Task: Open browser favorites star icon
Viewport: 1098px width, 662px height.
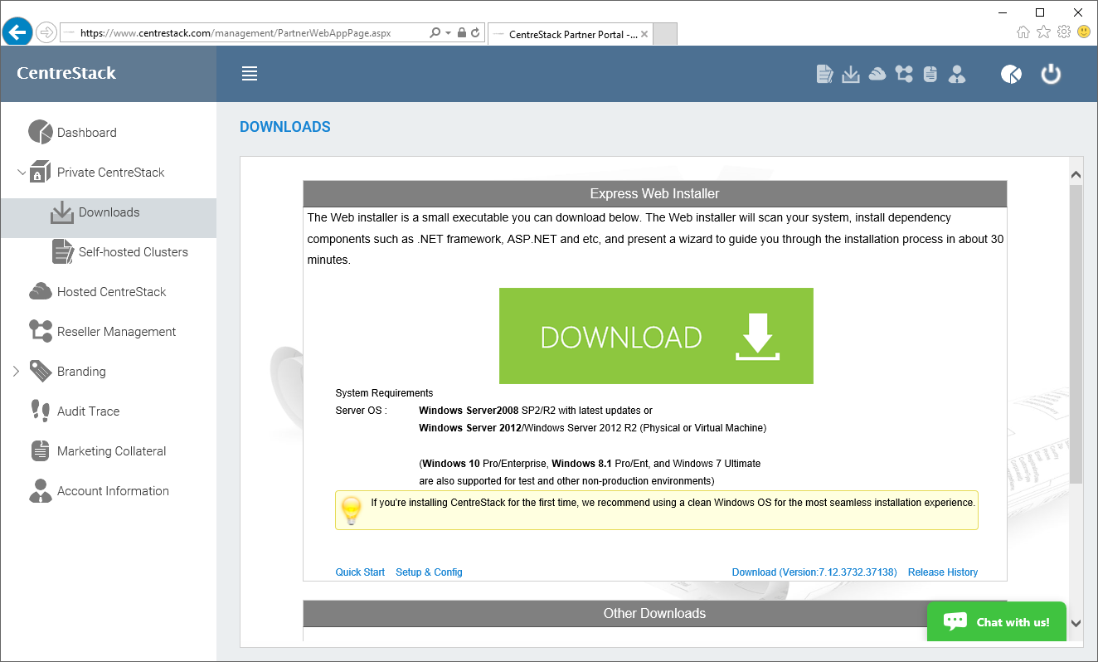Action: point(1043,32)
